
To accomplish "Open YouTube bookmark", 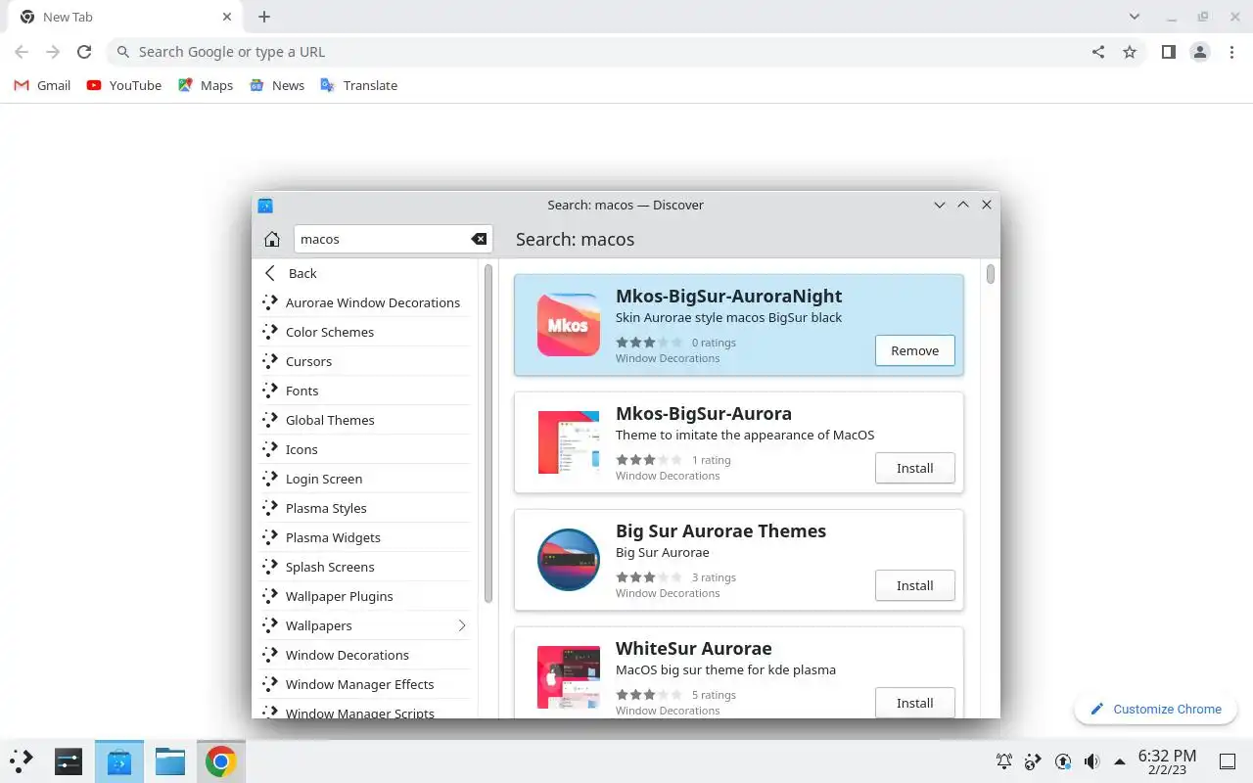I will (124, 85).
